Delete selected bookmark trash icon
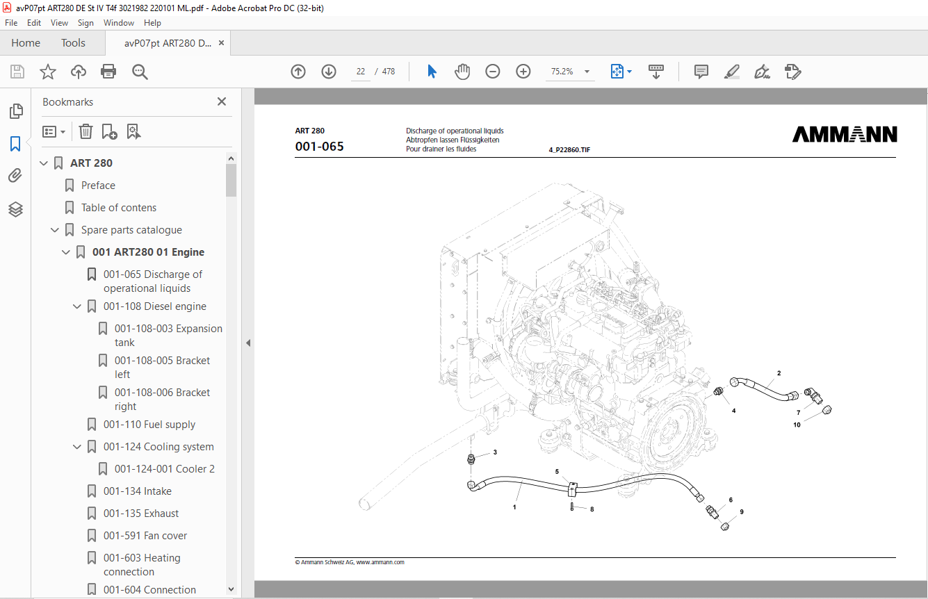Screen dimensions: 928x599 point(86,131)
